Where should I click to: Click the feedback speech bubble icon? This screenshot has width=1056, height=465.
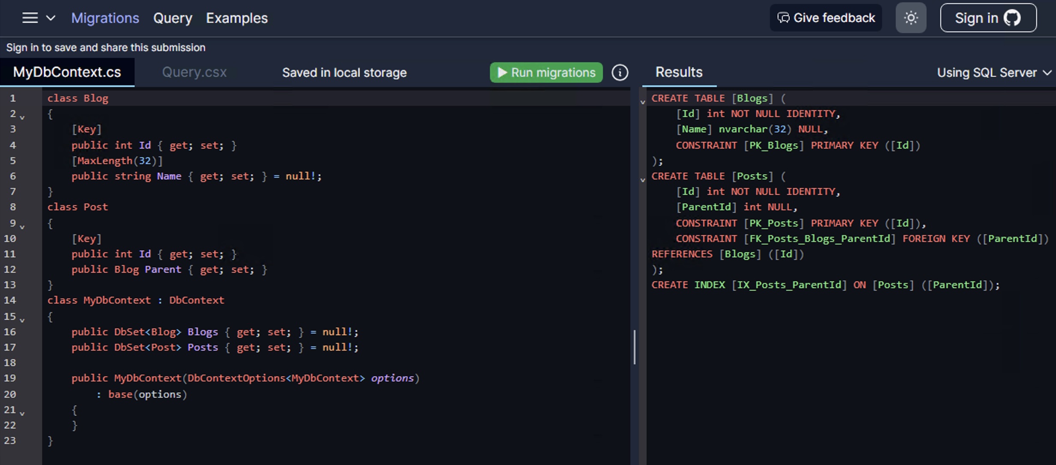[783, 18]
